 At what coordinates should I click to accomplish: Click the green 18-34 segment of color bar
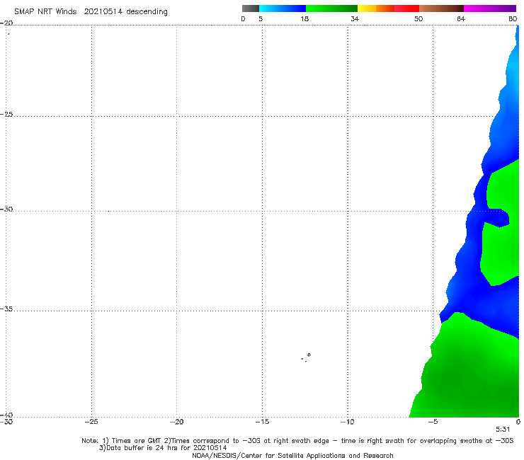[331, 8]
